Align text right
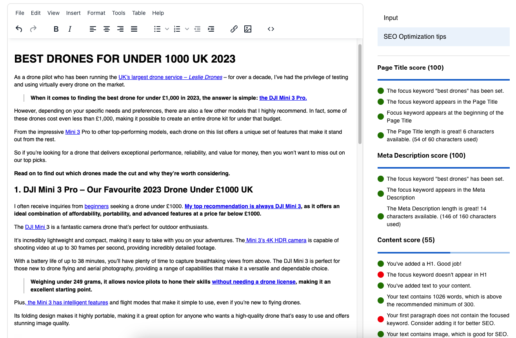Screen dimensions: 516x338 [120, 29]
